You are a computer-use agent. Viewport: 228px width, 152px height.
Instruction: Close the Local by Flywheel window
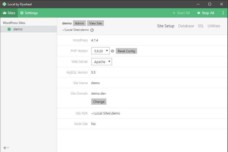222,4
